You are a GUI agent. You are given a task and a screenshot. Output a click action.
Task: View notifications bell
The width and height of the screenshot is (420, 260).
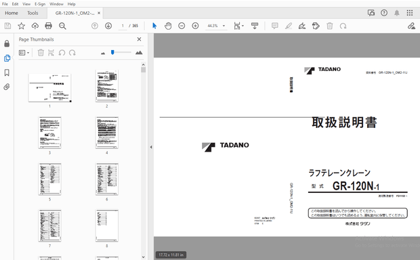pos(397,13)
